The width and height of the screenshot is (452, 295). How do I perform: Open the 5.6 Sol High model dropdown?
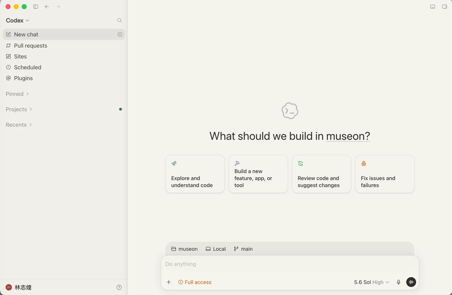tap(372, 282)
